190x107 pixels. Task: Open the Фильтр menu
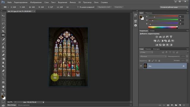pyautogui.click(x=73, y=2)
